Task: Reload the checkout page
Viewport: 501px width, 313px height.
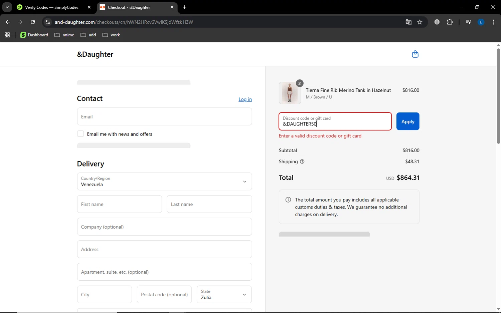Action: click(33, 22)
